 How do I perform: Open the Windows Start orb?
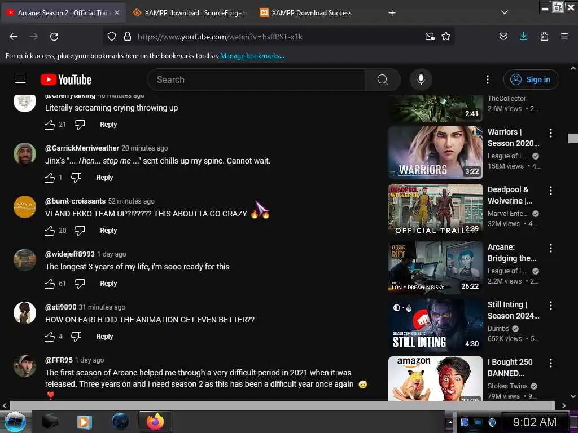[x=15, y=422]
